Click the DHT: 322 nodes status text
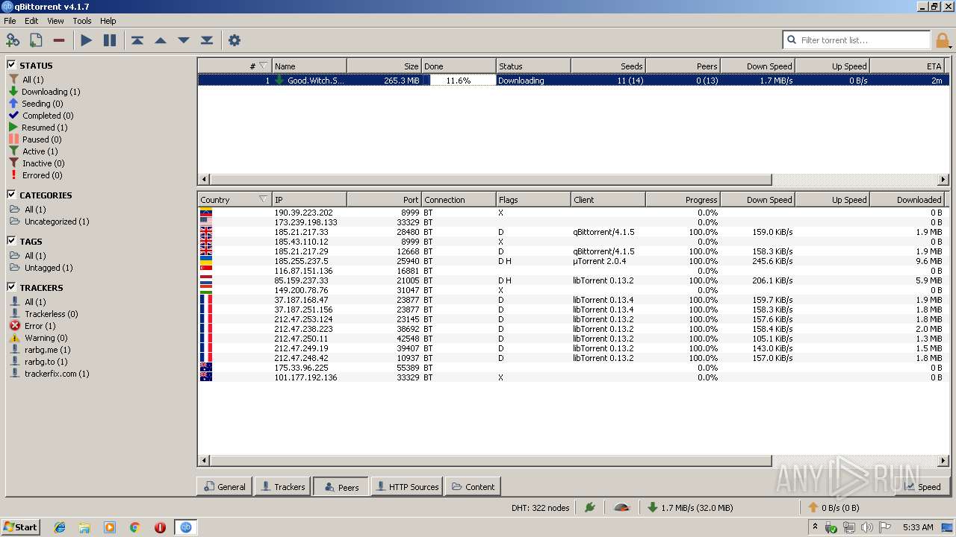The image size is (956, 537). 540,508
